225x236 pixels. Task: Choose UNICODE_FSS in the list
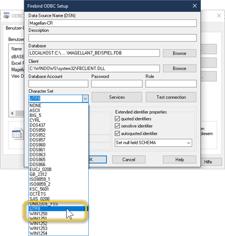click(x=59, y=204)
